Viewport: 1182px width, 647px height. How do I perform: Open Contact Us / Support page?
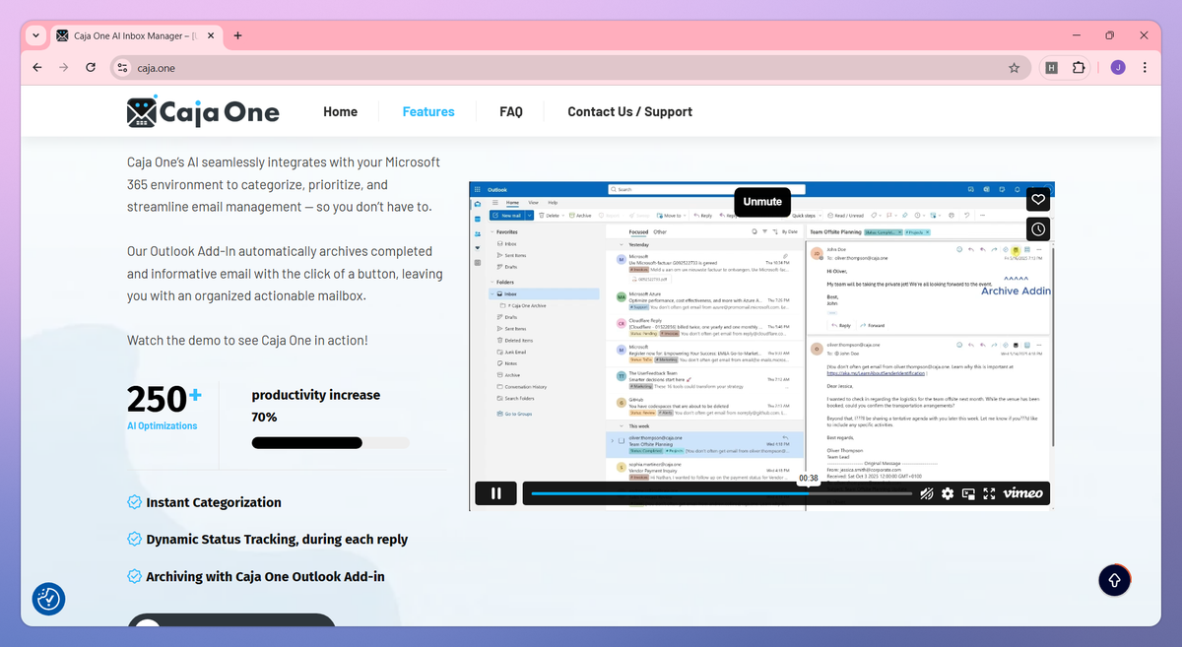pyautogui.click(x=629, y=112)
